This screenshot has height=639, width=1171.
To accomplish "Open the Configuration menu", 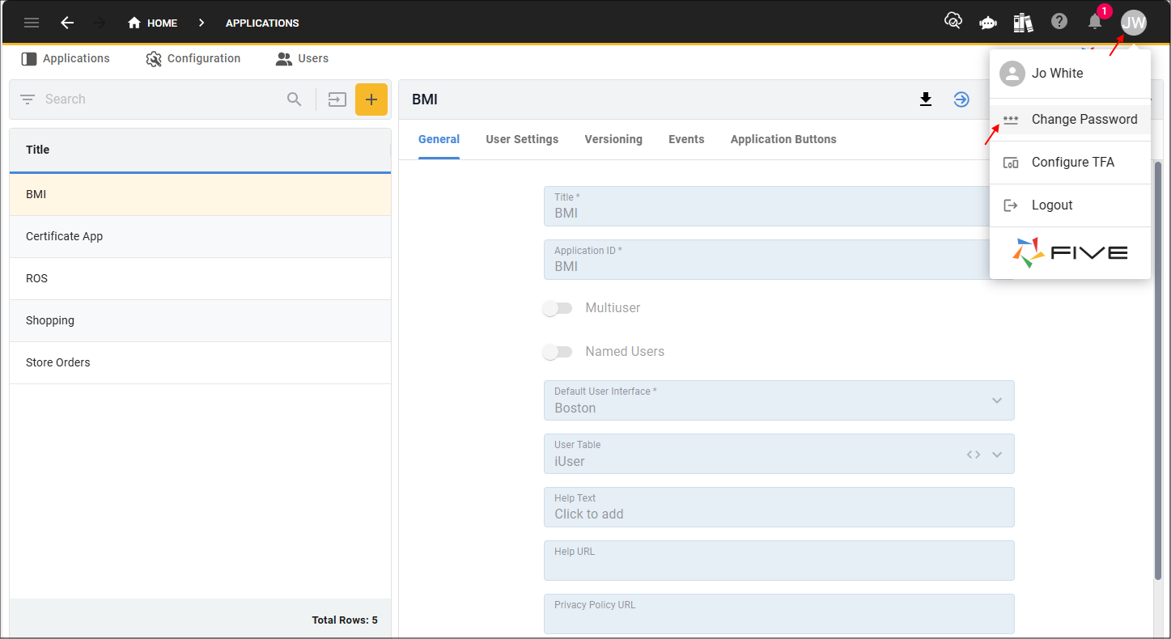I will (193, 58).
